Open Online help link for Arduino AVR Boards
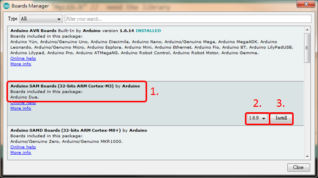318x178 pixels. (23, 58)
